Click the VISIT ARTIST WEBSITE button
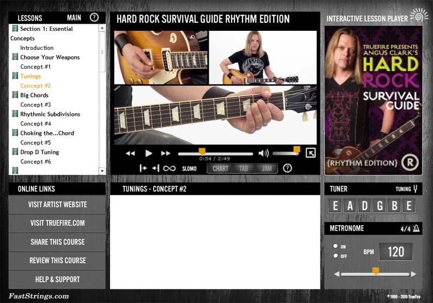This screenshot has width=433, height=303. tap(57, 205)
